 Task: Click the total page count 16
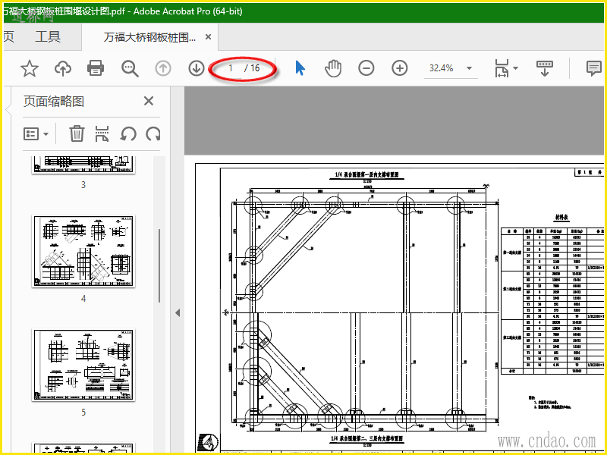click(255, 68)
